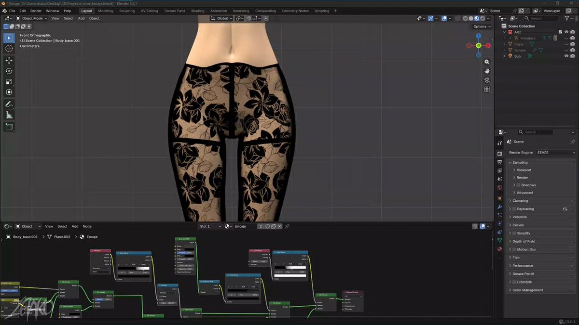This screenshot has width=579, height=325.
Task: Open the Render Engine EEVEE dropdown
Action: pos(556,153)
